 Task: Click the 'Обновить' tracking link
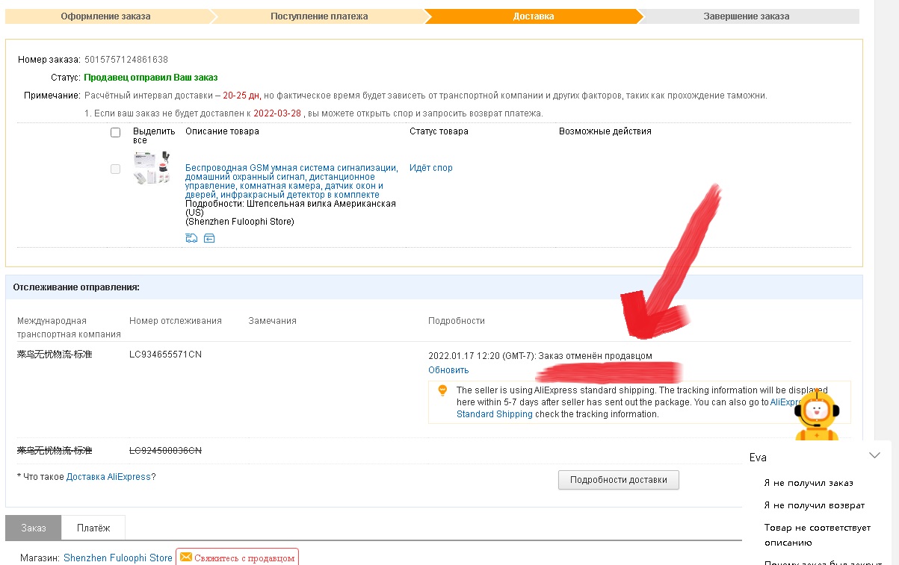click(448, 370)
